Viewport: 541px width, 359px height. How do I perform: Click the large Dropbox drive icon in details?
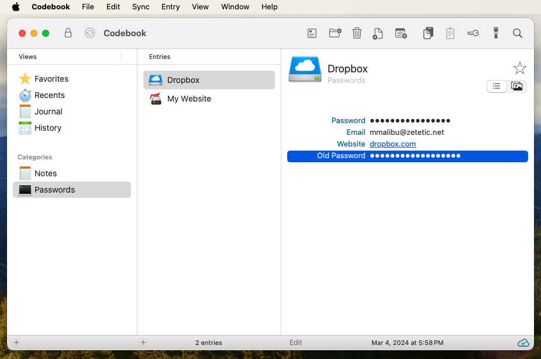pyautogui.click(x=305, y=69)
